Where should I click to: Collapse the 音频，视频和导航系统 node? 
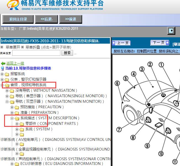2,85
